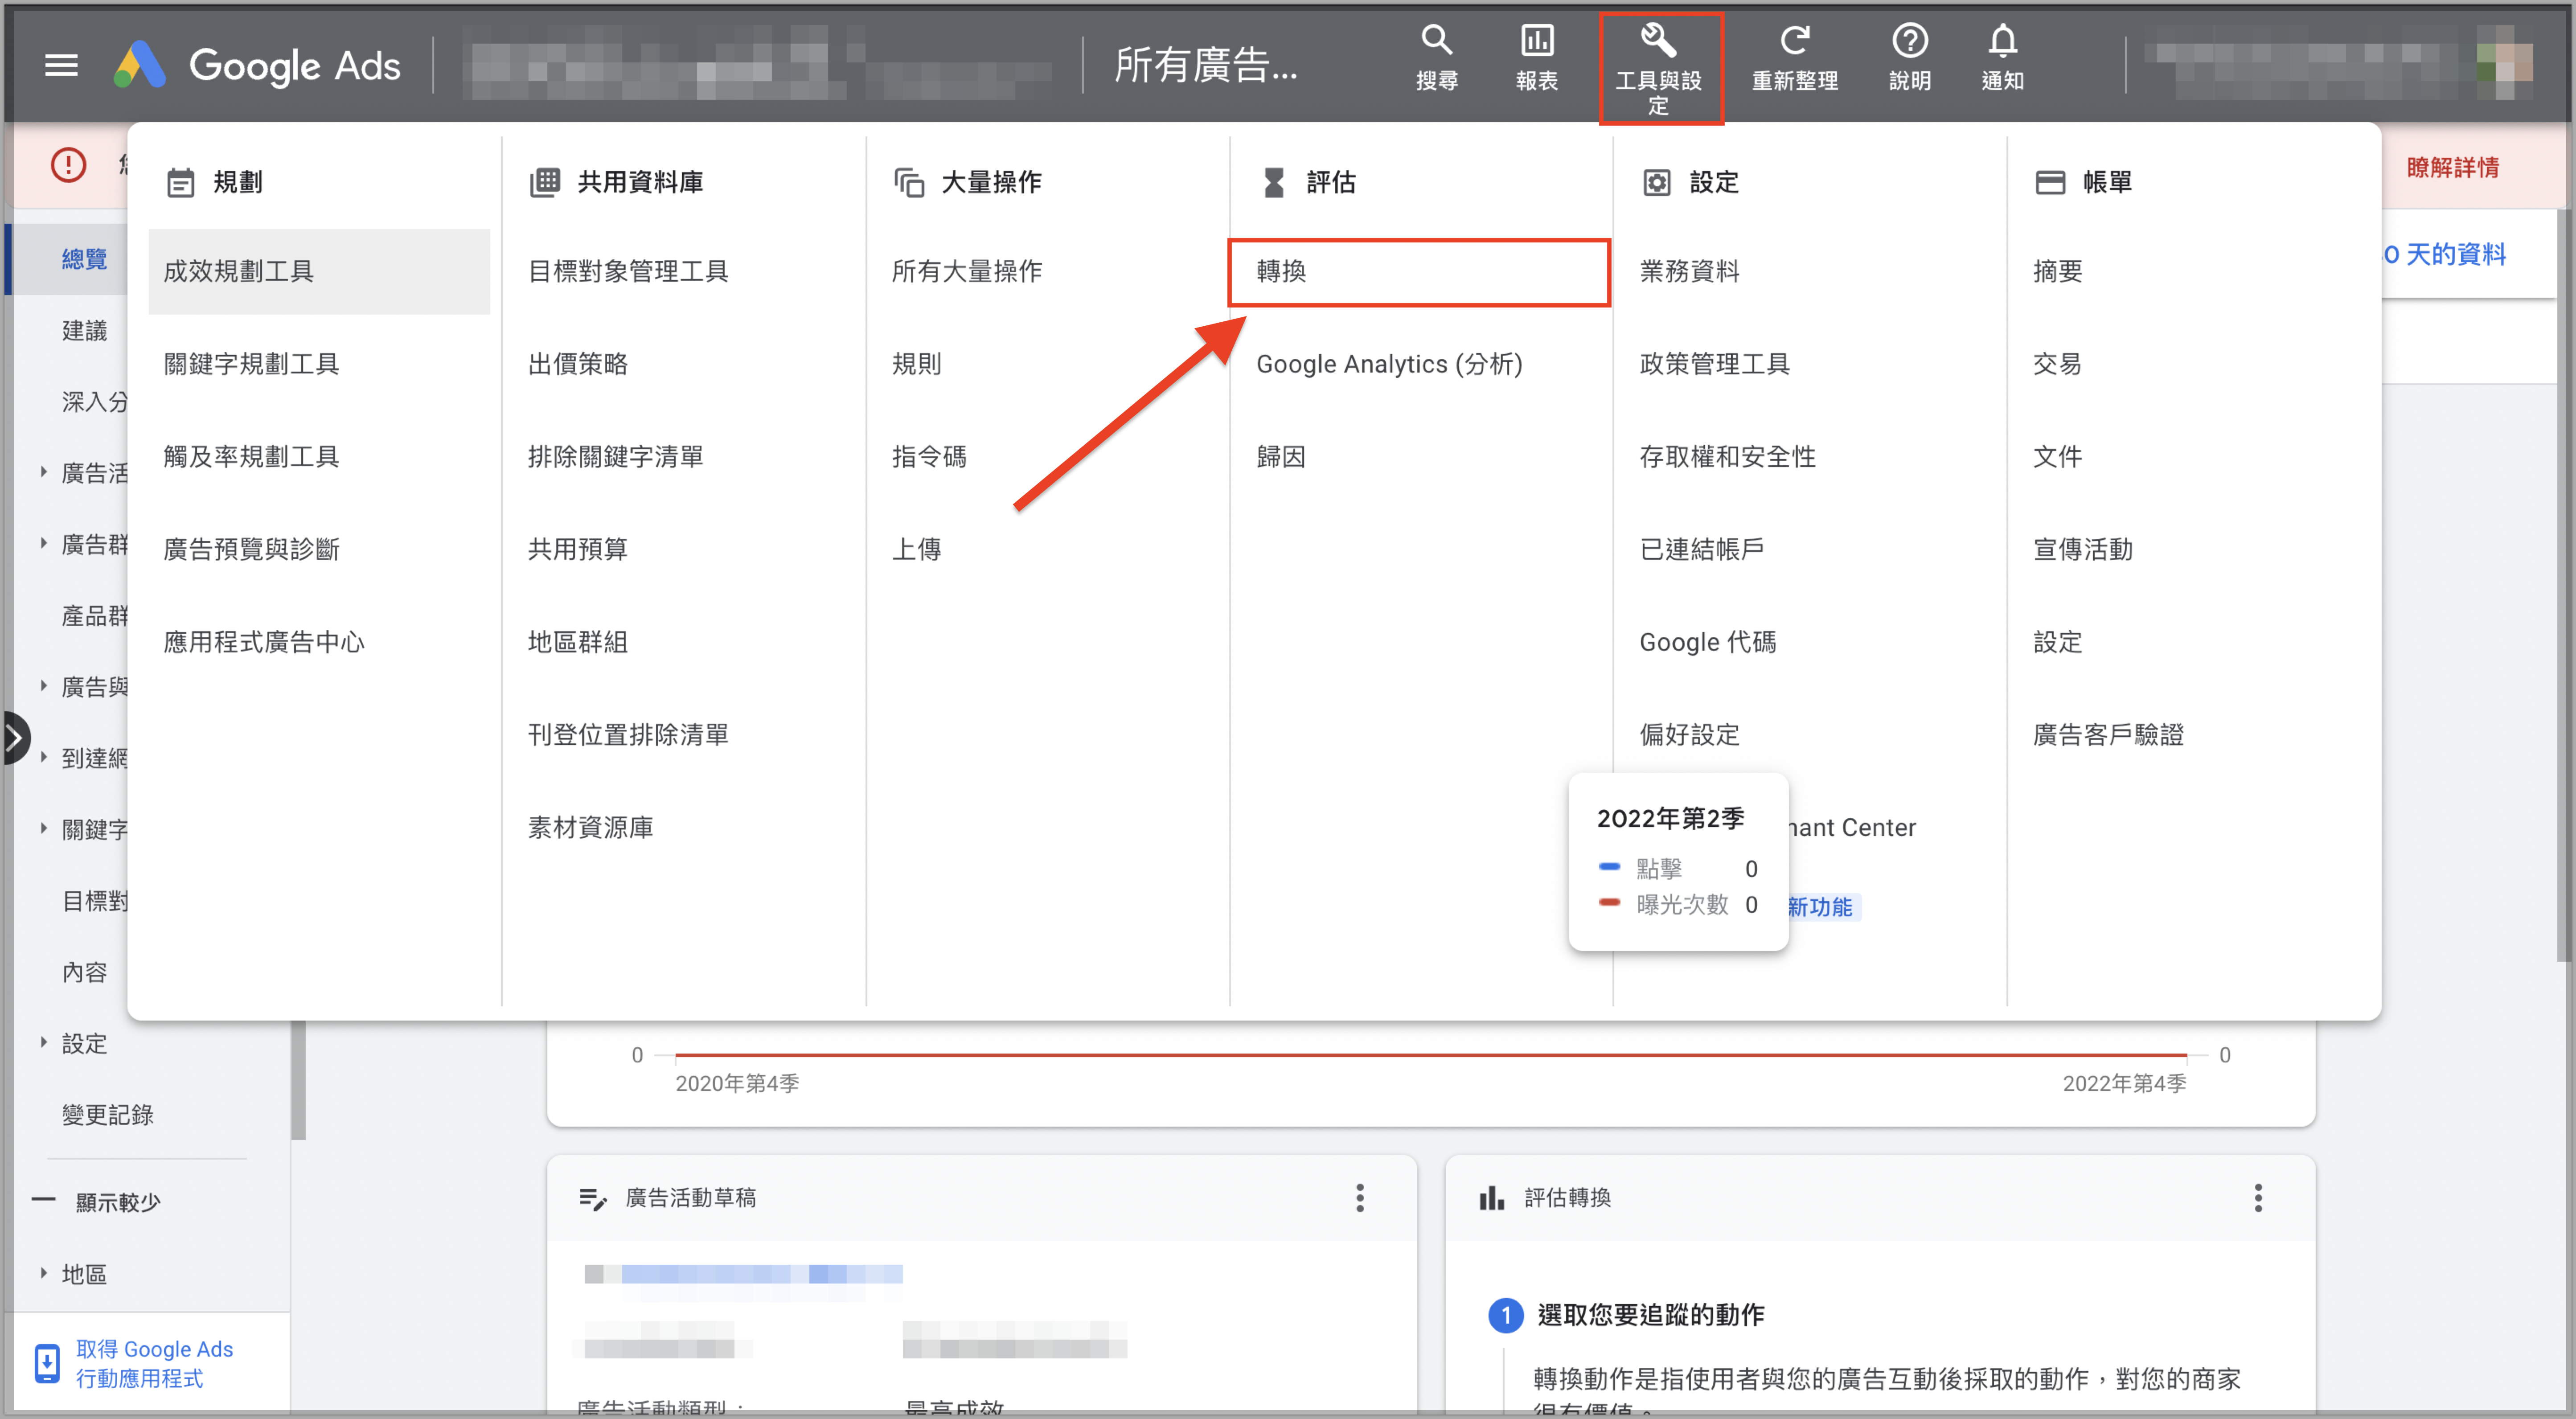
Task: Click the Google Ads logo
Action: [257, 66]
